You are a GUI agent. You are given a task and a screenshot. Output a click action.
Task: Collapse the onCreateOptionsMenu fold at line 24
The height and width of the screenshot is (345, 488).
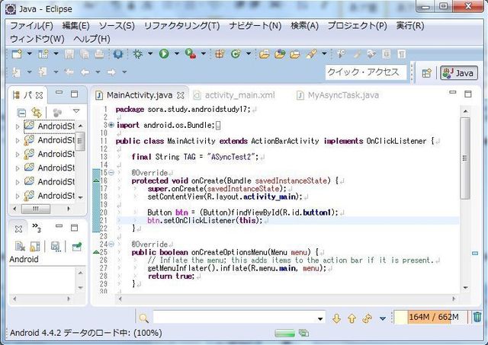111,244
